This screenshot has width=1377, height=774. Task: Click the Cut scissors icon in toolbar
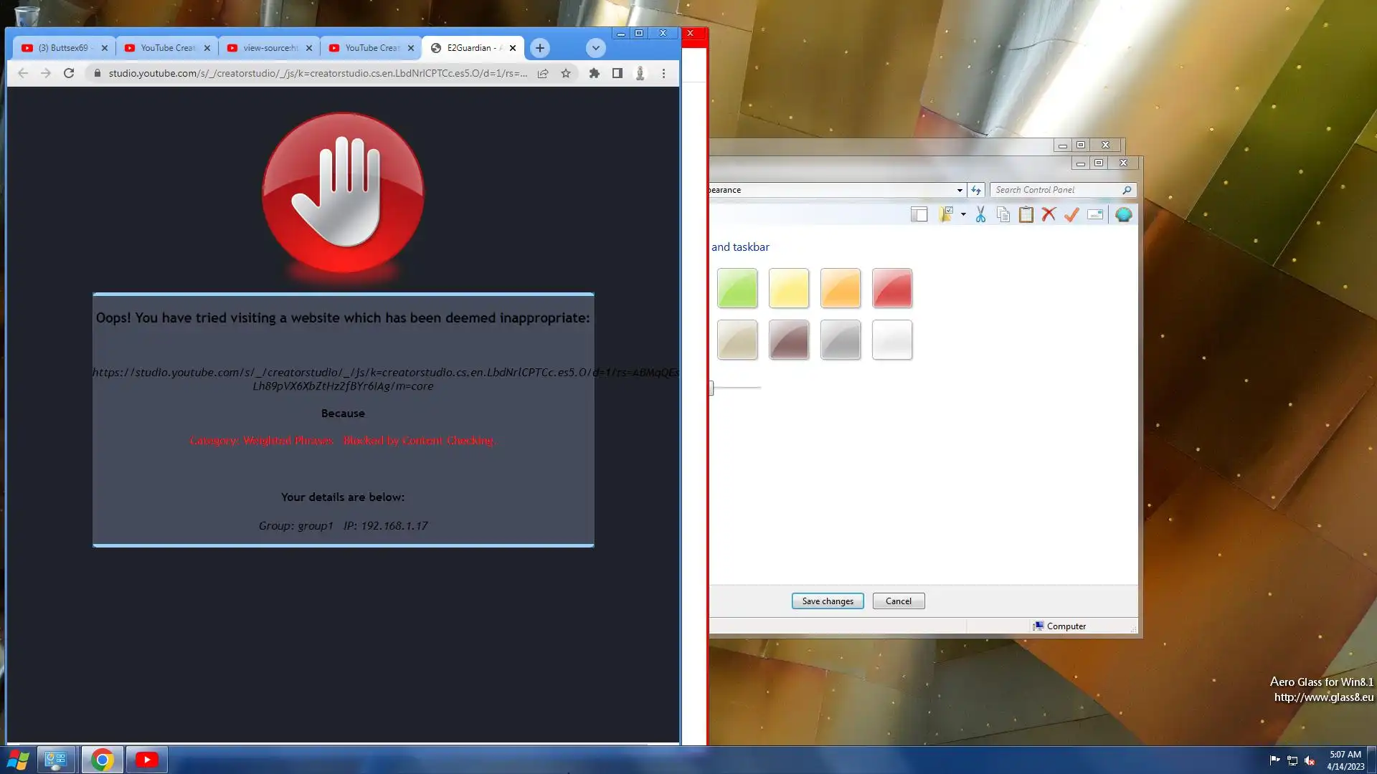[x=980, y=214]
